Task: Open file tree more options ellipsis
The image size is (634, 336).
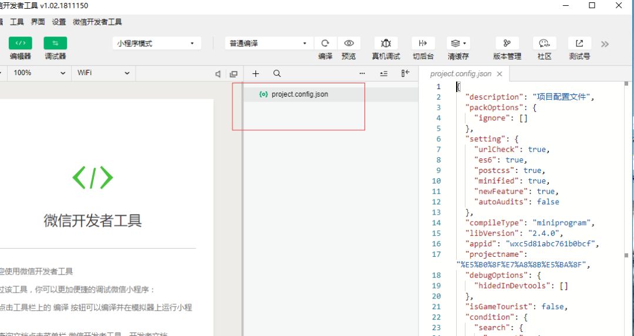Action: tap(362, 73)
